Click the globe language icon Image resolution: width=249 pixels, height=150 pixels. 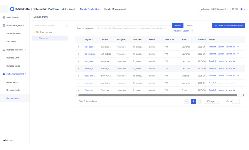tap(232, 9)
